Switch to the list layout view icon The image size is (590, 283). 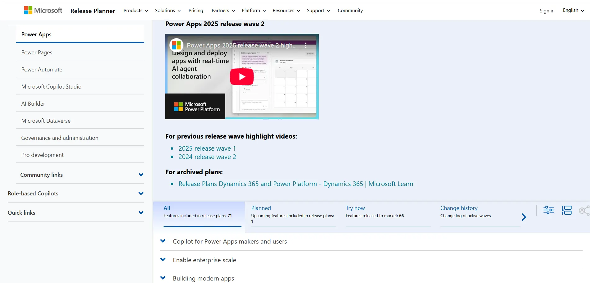[x=566, y=210]
